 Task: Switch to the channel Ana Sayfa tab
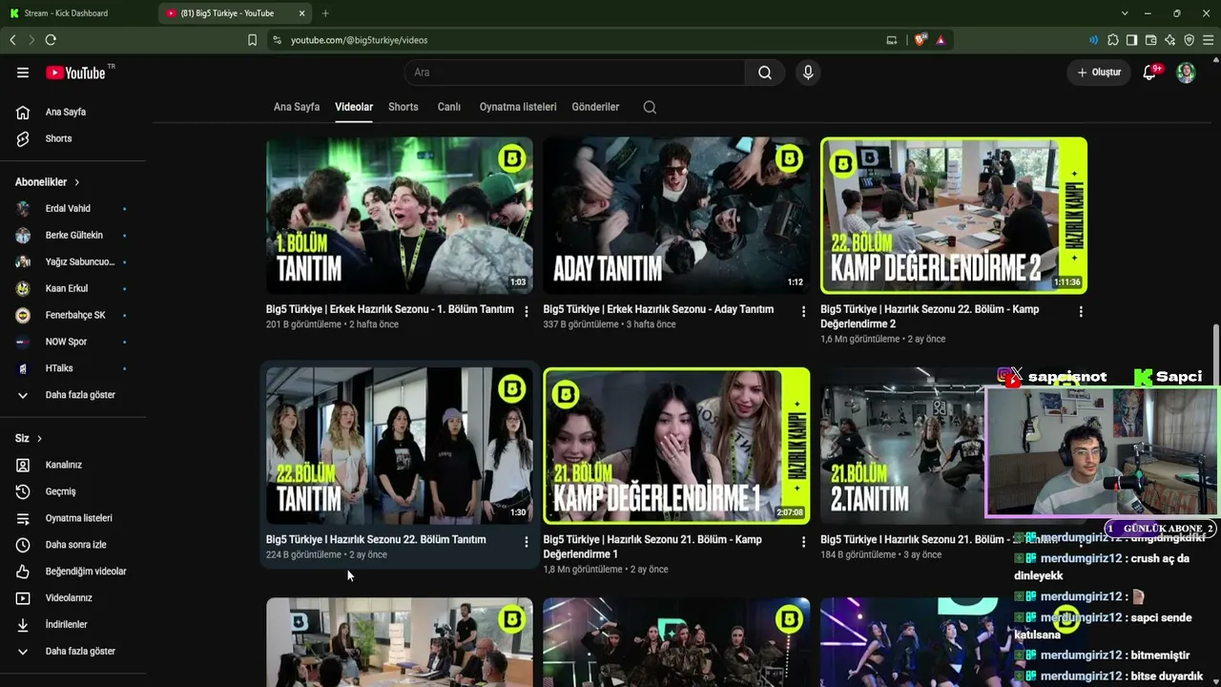point(297,107)
